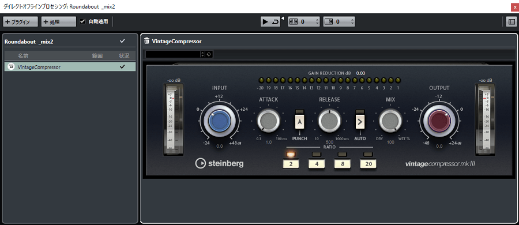Open the audition volume triangle
The height and width of the screenshot is (225, 519).
tap(283, 19)
